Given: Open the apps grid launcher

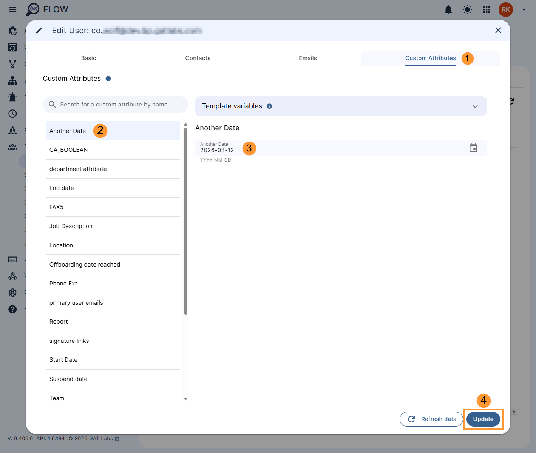Looking at the screenshot, I should pos(487,10).
